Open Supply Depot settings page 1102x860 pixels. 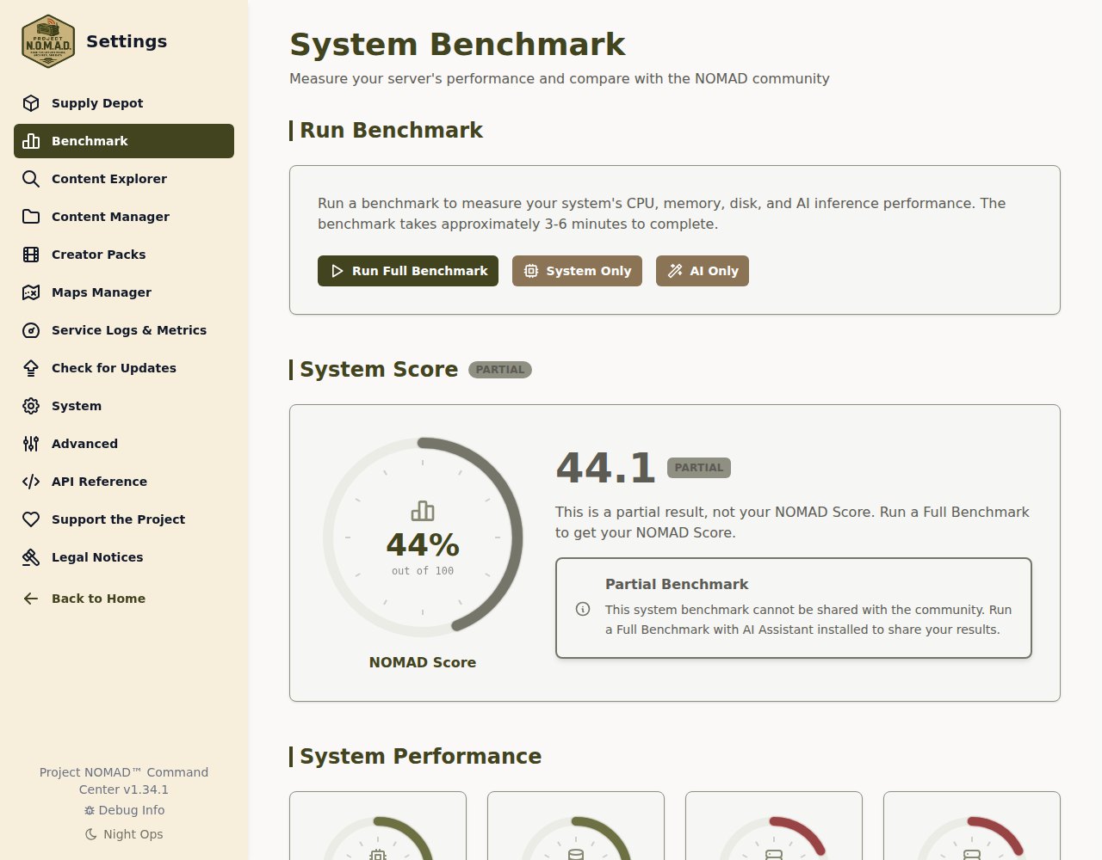click(124, 103)
